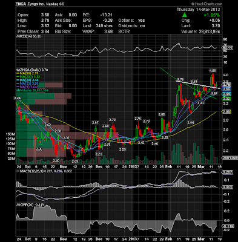Click the -0.119 CMF axis value tag
The image size is (238, 242).
[228, 226]
